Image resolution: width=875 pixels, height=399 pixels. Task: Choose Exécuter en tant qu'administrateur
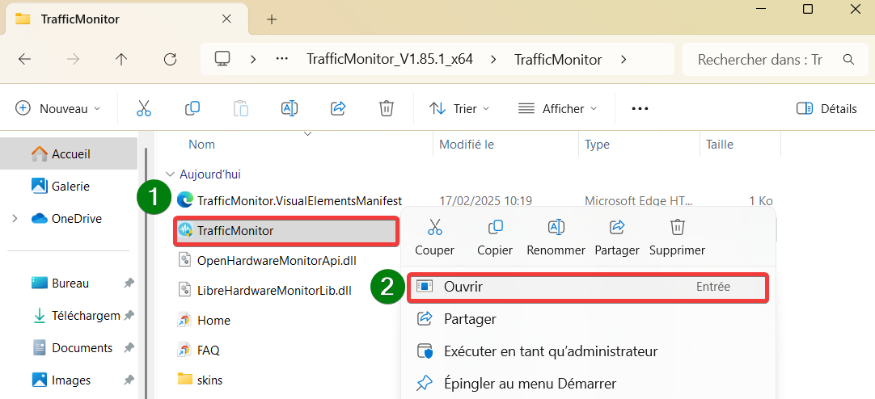pos(588,351)
